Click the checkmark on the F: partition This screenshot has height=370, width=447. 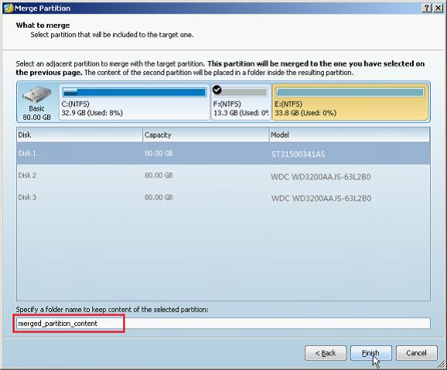[217, 90]
